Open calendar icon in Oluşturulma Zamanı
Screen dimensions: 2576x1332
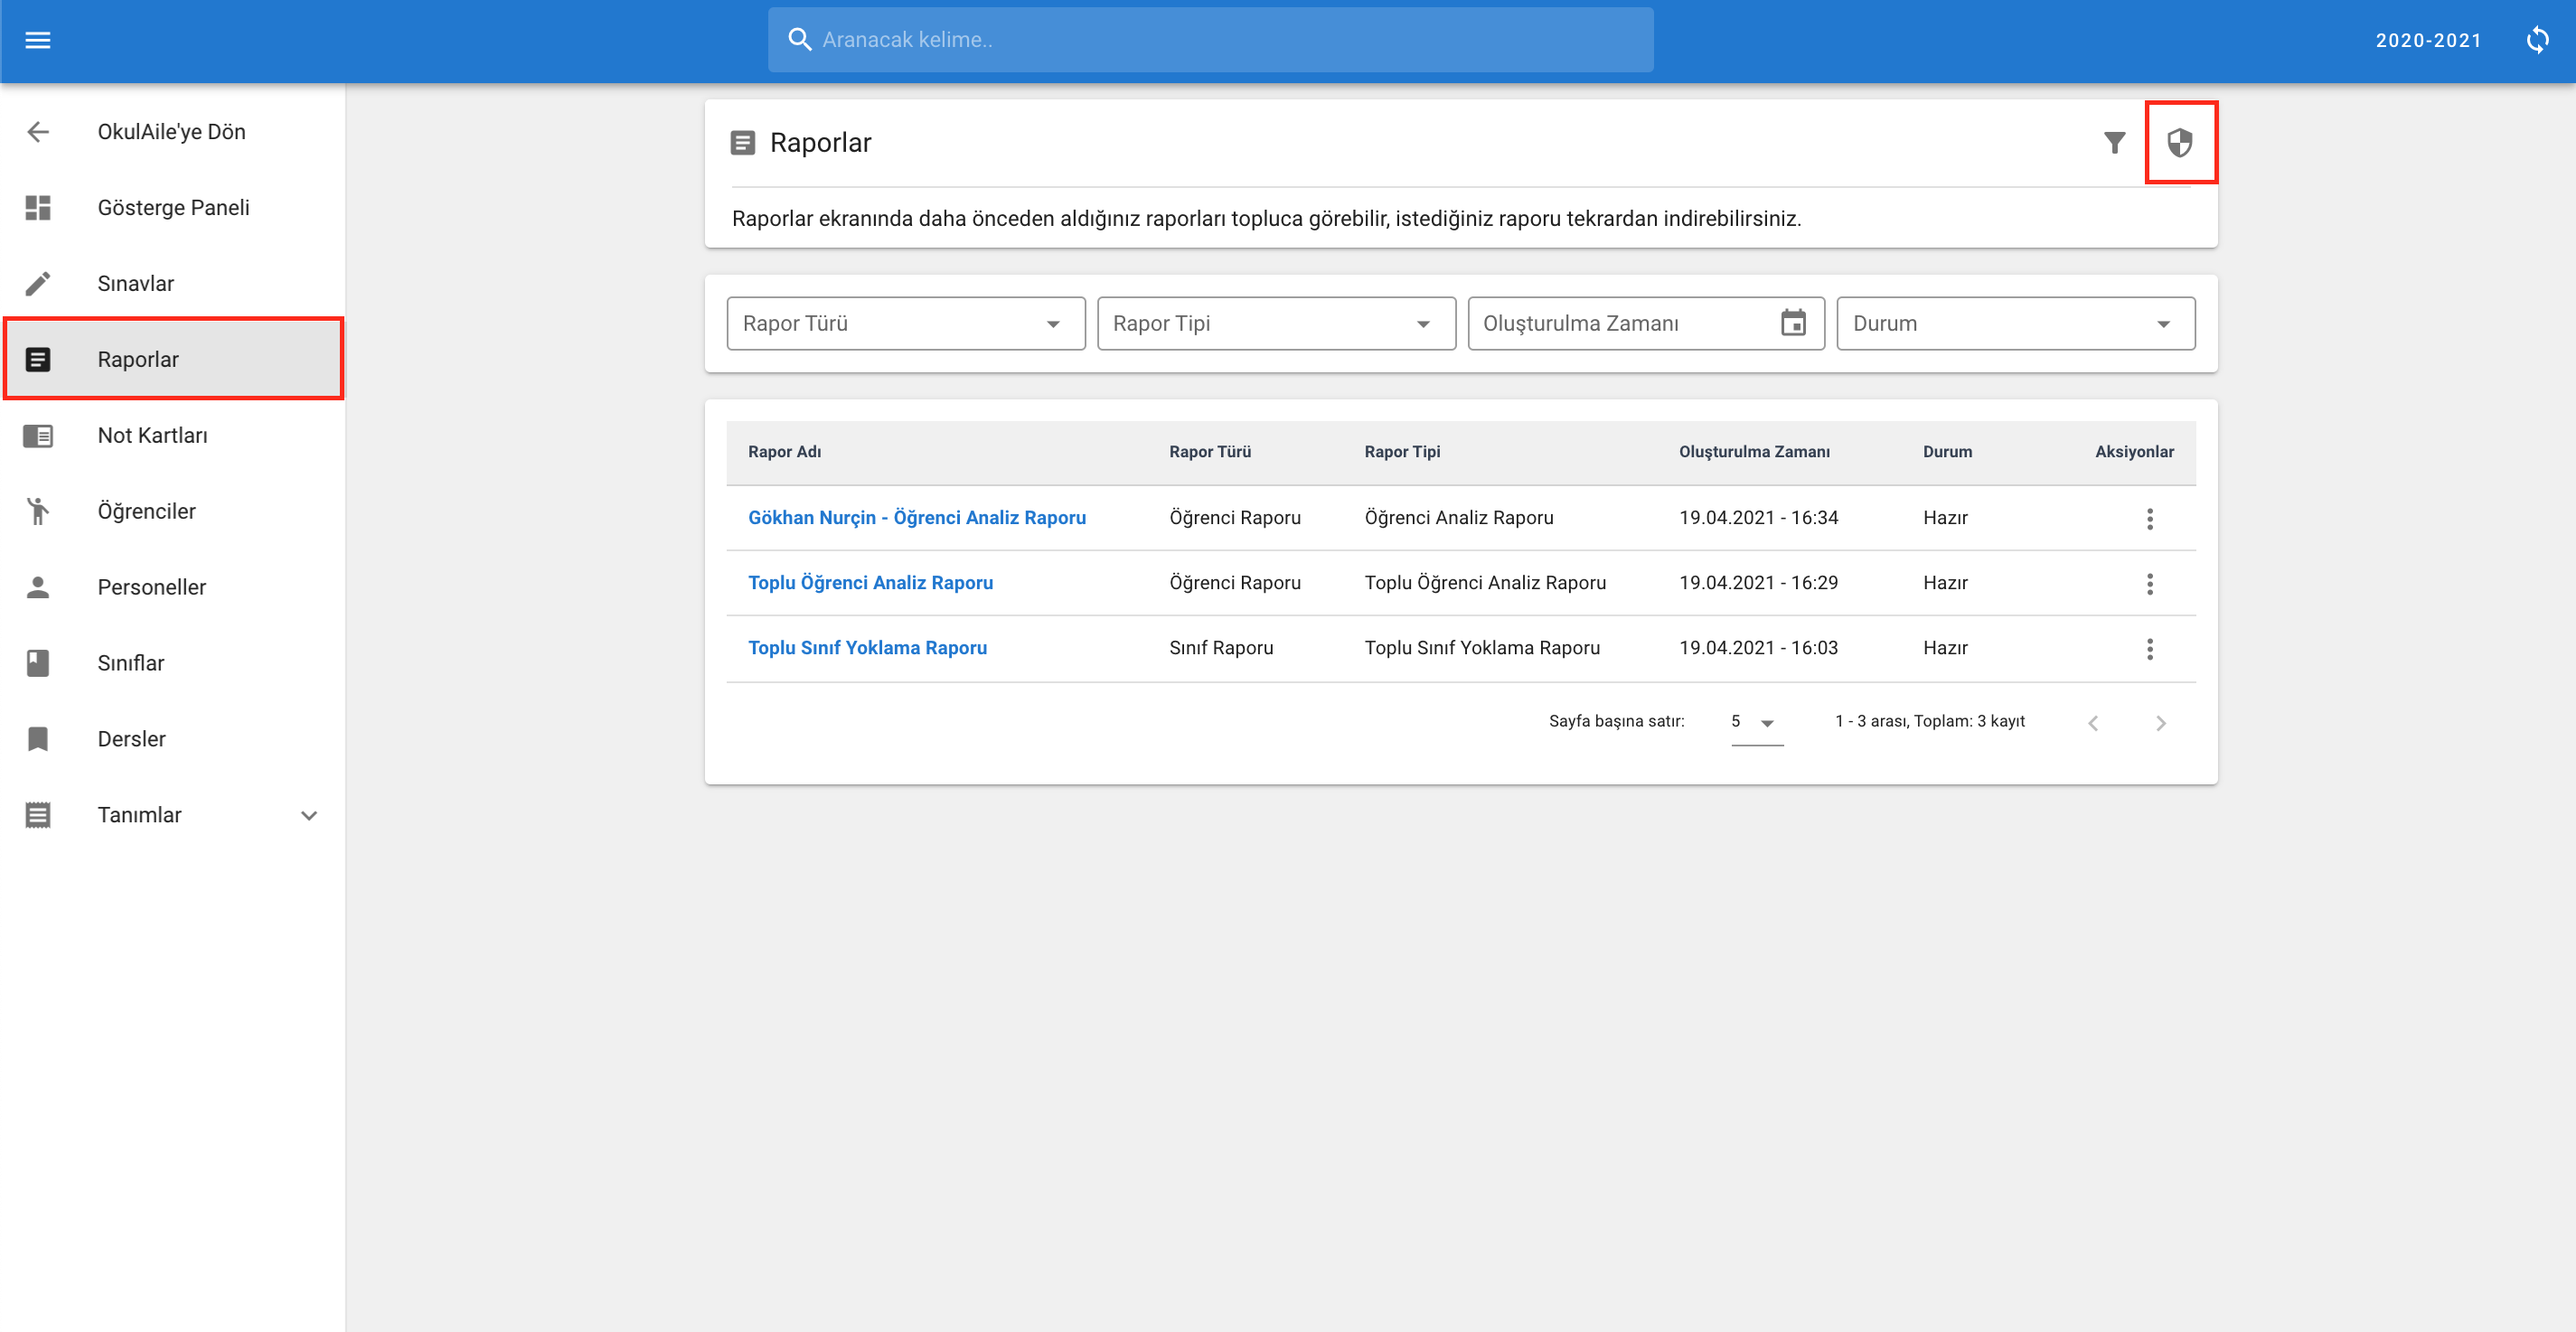coord(1793,323)
